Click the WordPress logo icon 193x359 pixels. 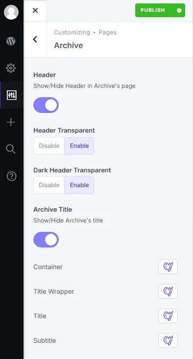[x=11, y=41]
